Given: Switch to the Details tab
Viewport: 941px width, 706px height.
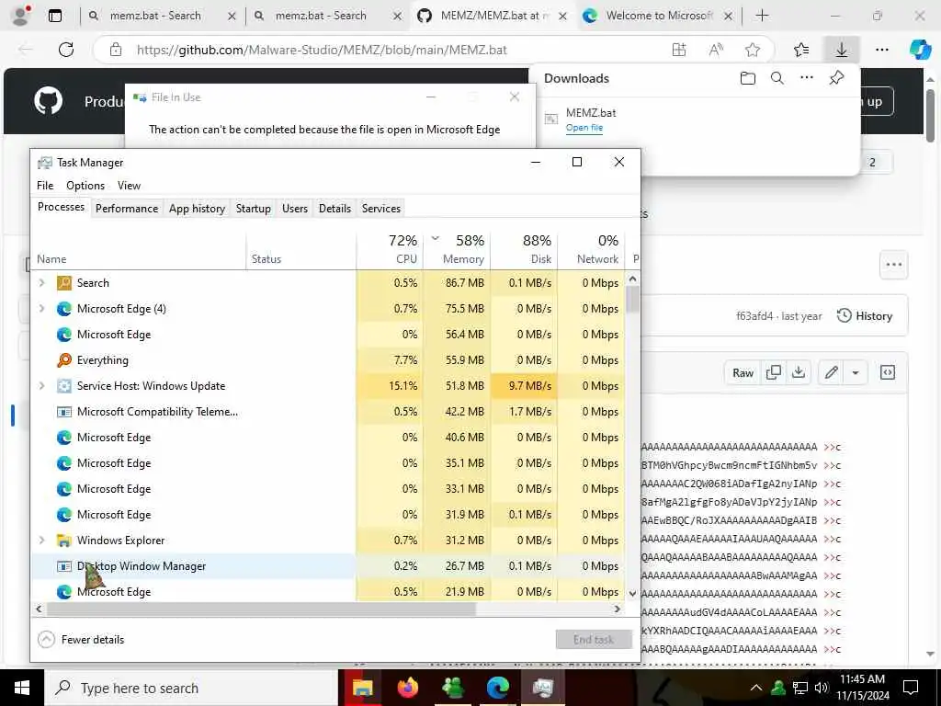Looking at the screenshot, I should tap(334, 209).
